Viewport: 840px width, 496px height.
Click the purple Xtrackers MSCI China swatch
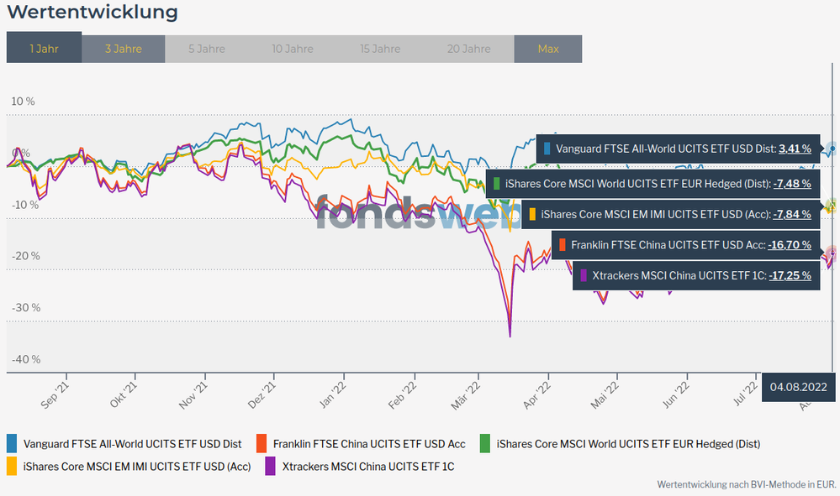tap(271, 466)
